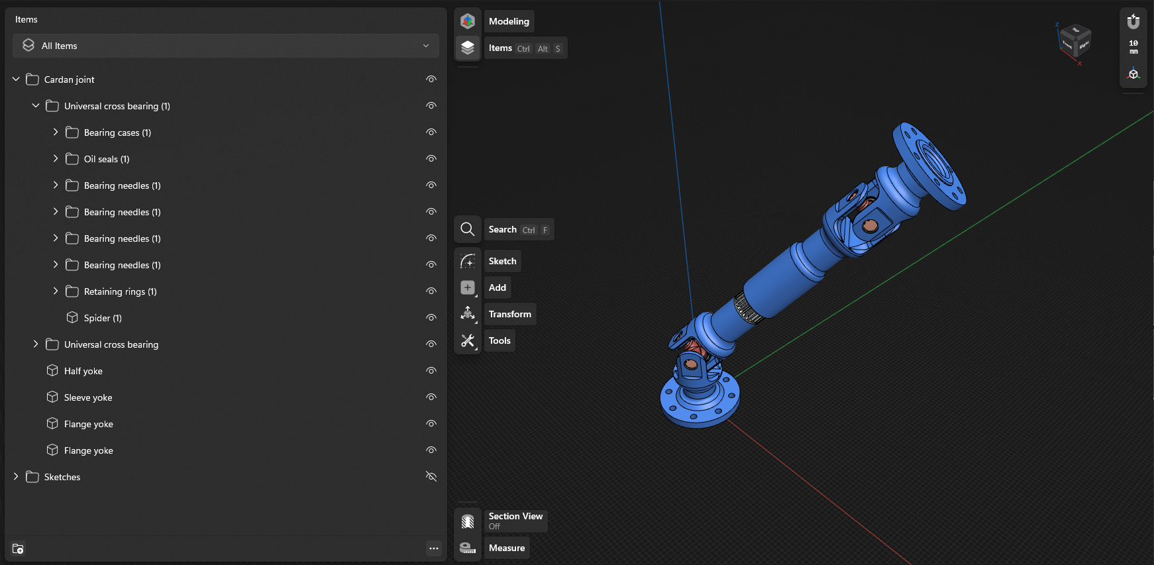Click the Cardan joint folder icon
1154x565 pixels.
tap(32, 79)
